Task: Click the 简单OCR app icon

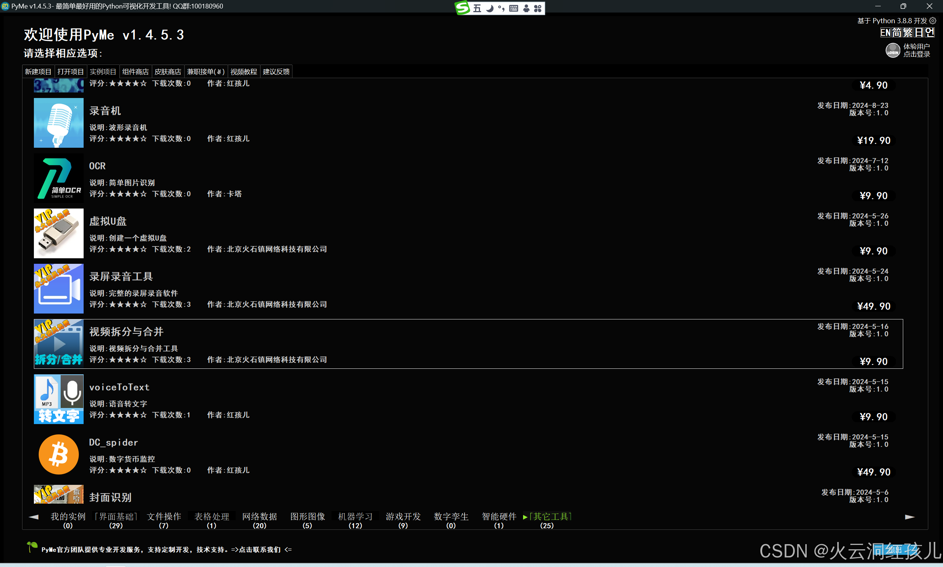Action: pyautogui.click(x=59, y=178)
